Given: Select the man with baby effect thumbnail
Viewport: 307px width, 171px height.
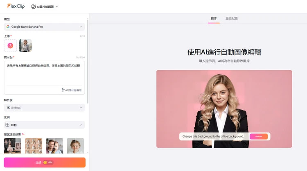Looking at the screenshot, I should (54, 146).
